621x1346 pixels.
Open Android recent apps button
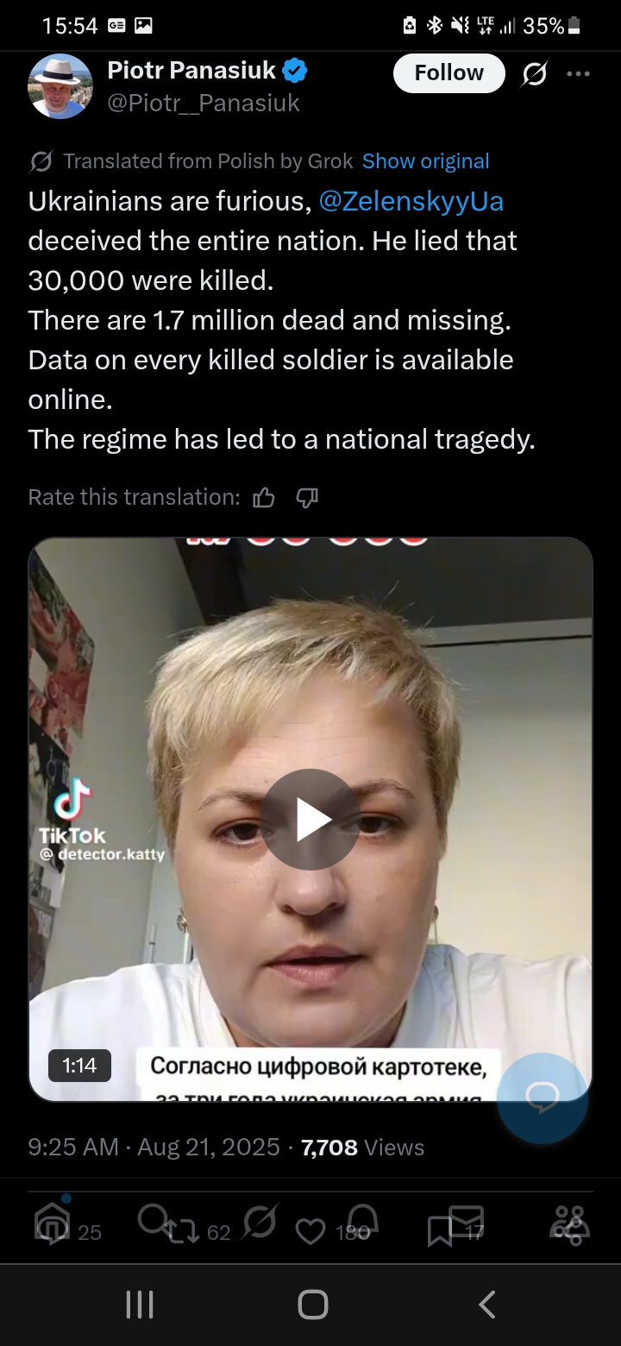point(140,1305)
